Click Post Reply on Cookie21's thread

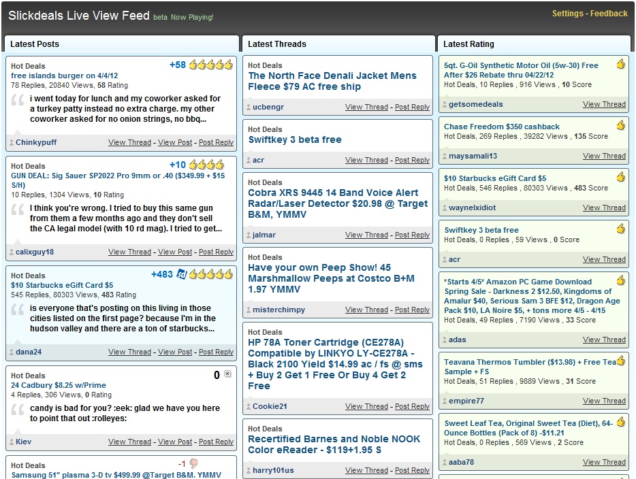[x=412, y=406]
